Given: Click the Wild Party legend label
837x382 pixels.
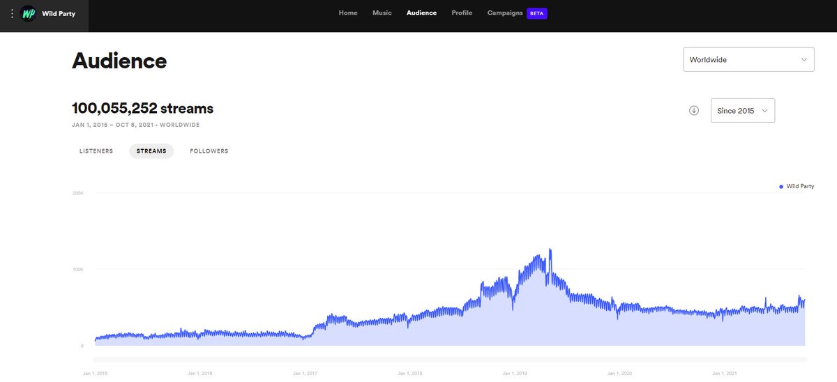Looking at the screenshot, I should pyautogui.click(x=800, y=187).
